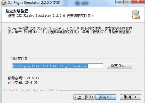Click the divider line beside the Nullsoft branding

click(x=100, y=91)
